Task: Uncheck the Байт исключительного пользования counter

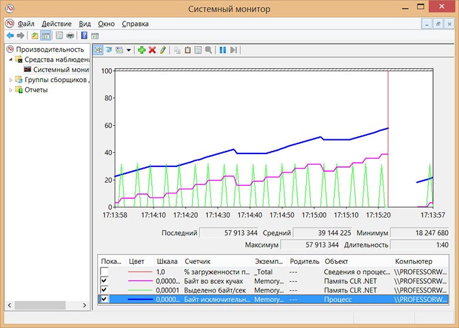Action: click(104, 299)
